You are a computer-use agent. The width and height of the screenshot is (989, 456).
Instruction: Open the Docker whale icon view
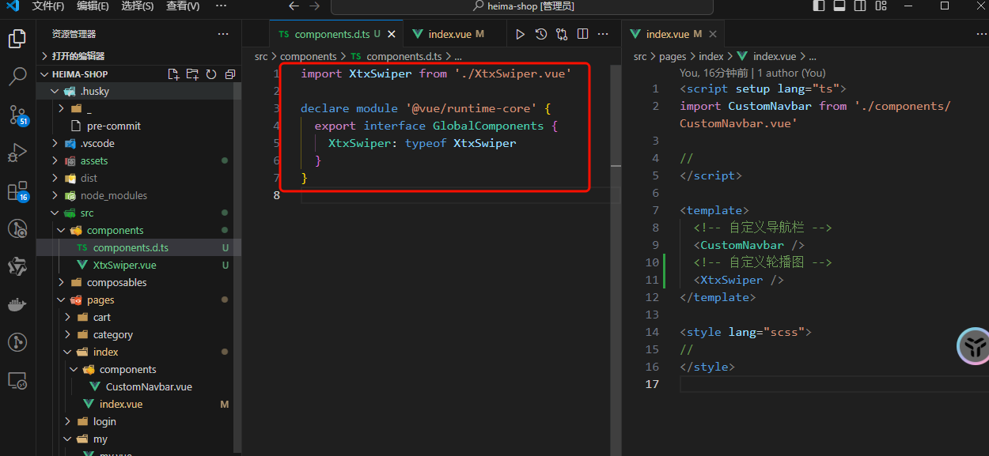[x=17, y=304]
